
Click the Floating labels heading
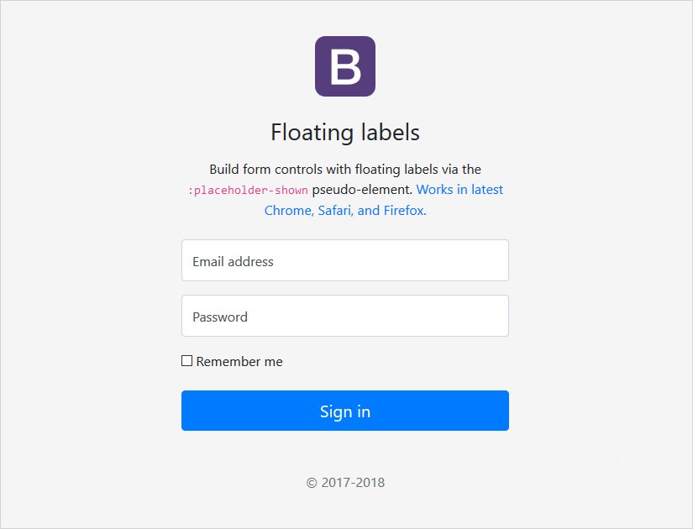(x=345, y=133)
